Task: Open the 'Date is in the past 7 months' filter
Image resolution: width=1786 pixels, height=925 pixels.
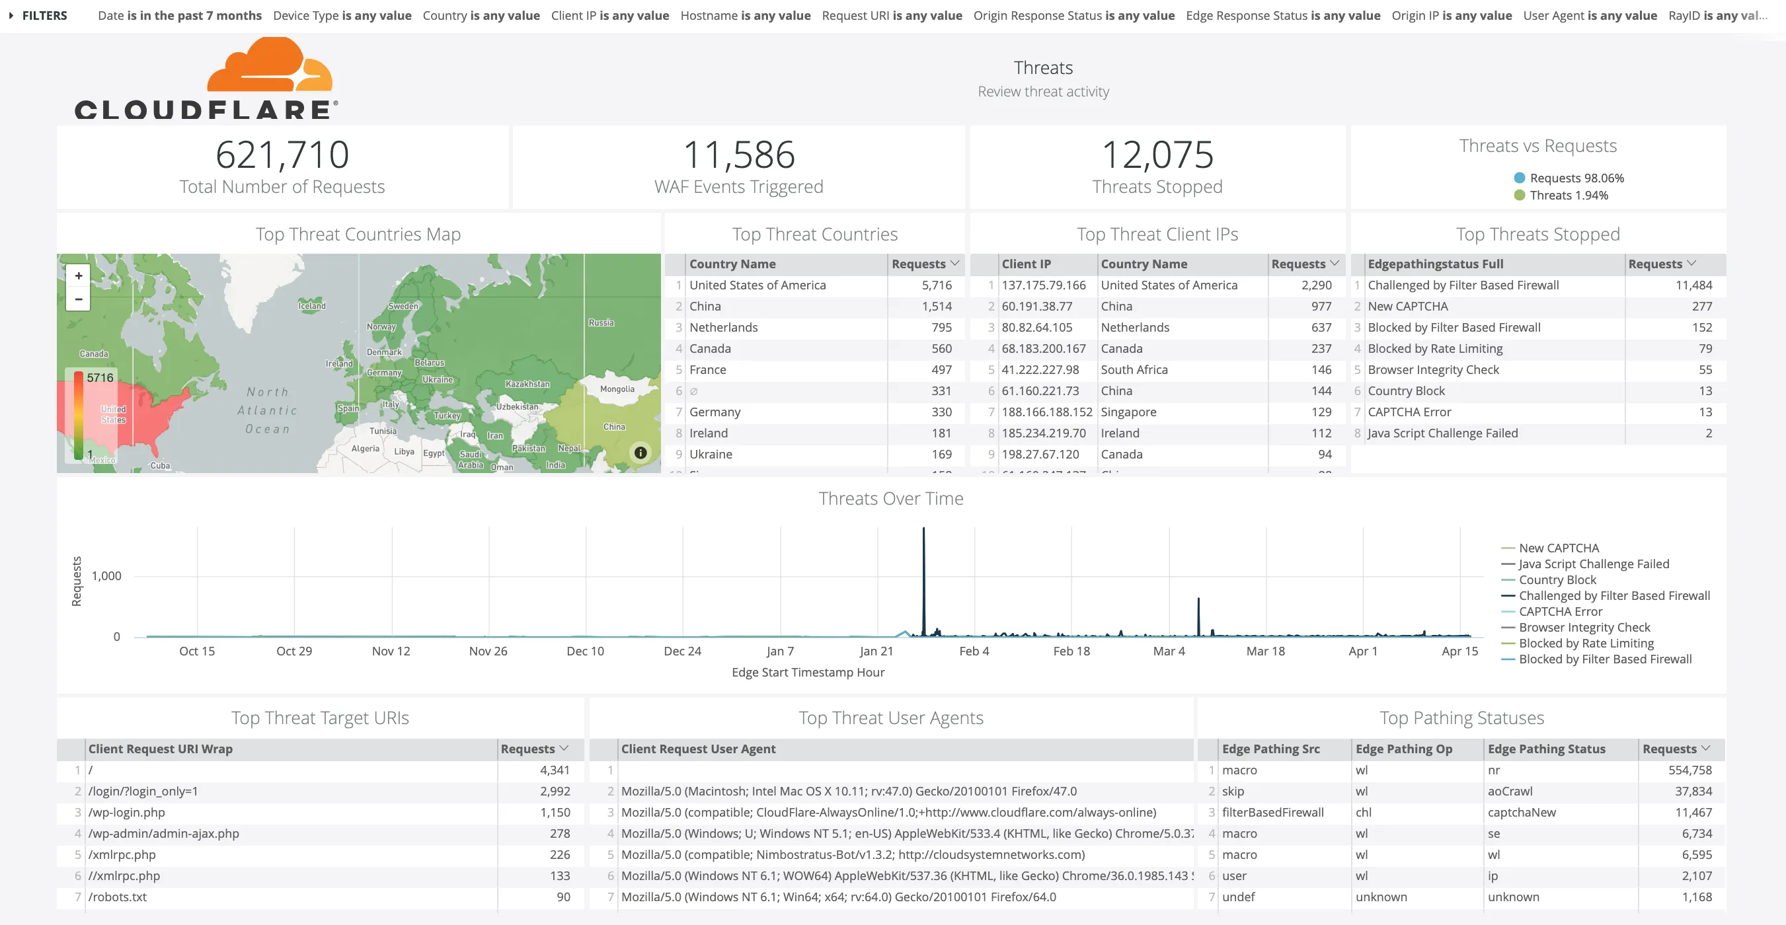Action: pos(180,15)
